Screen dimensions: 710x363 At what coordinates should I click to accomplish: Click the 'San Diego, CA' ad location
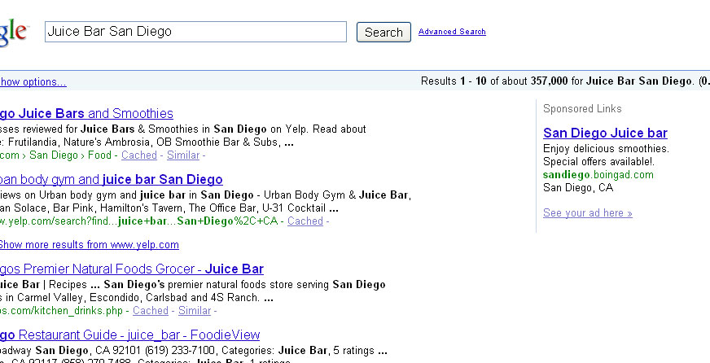click(578, 188)
